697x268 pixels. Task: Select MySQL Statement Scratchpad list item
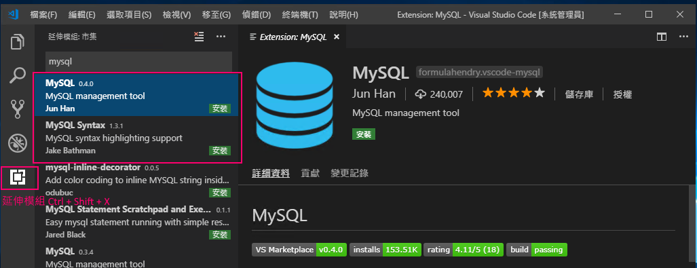136,221
